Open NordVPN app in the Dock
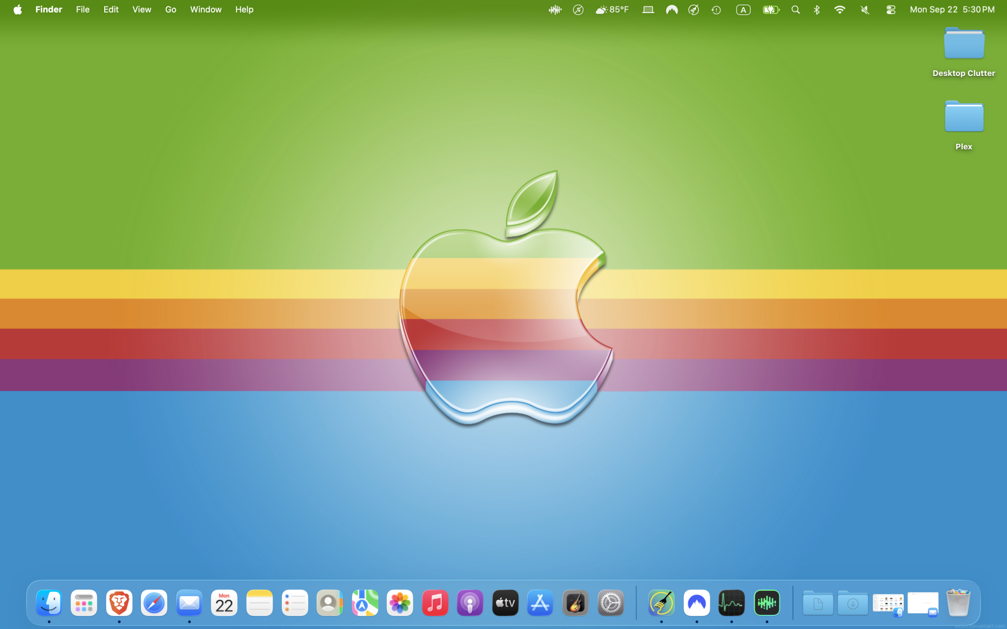The image size is (1007, 629). tap(696, 602)
